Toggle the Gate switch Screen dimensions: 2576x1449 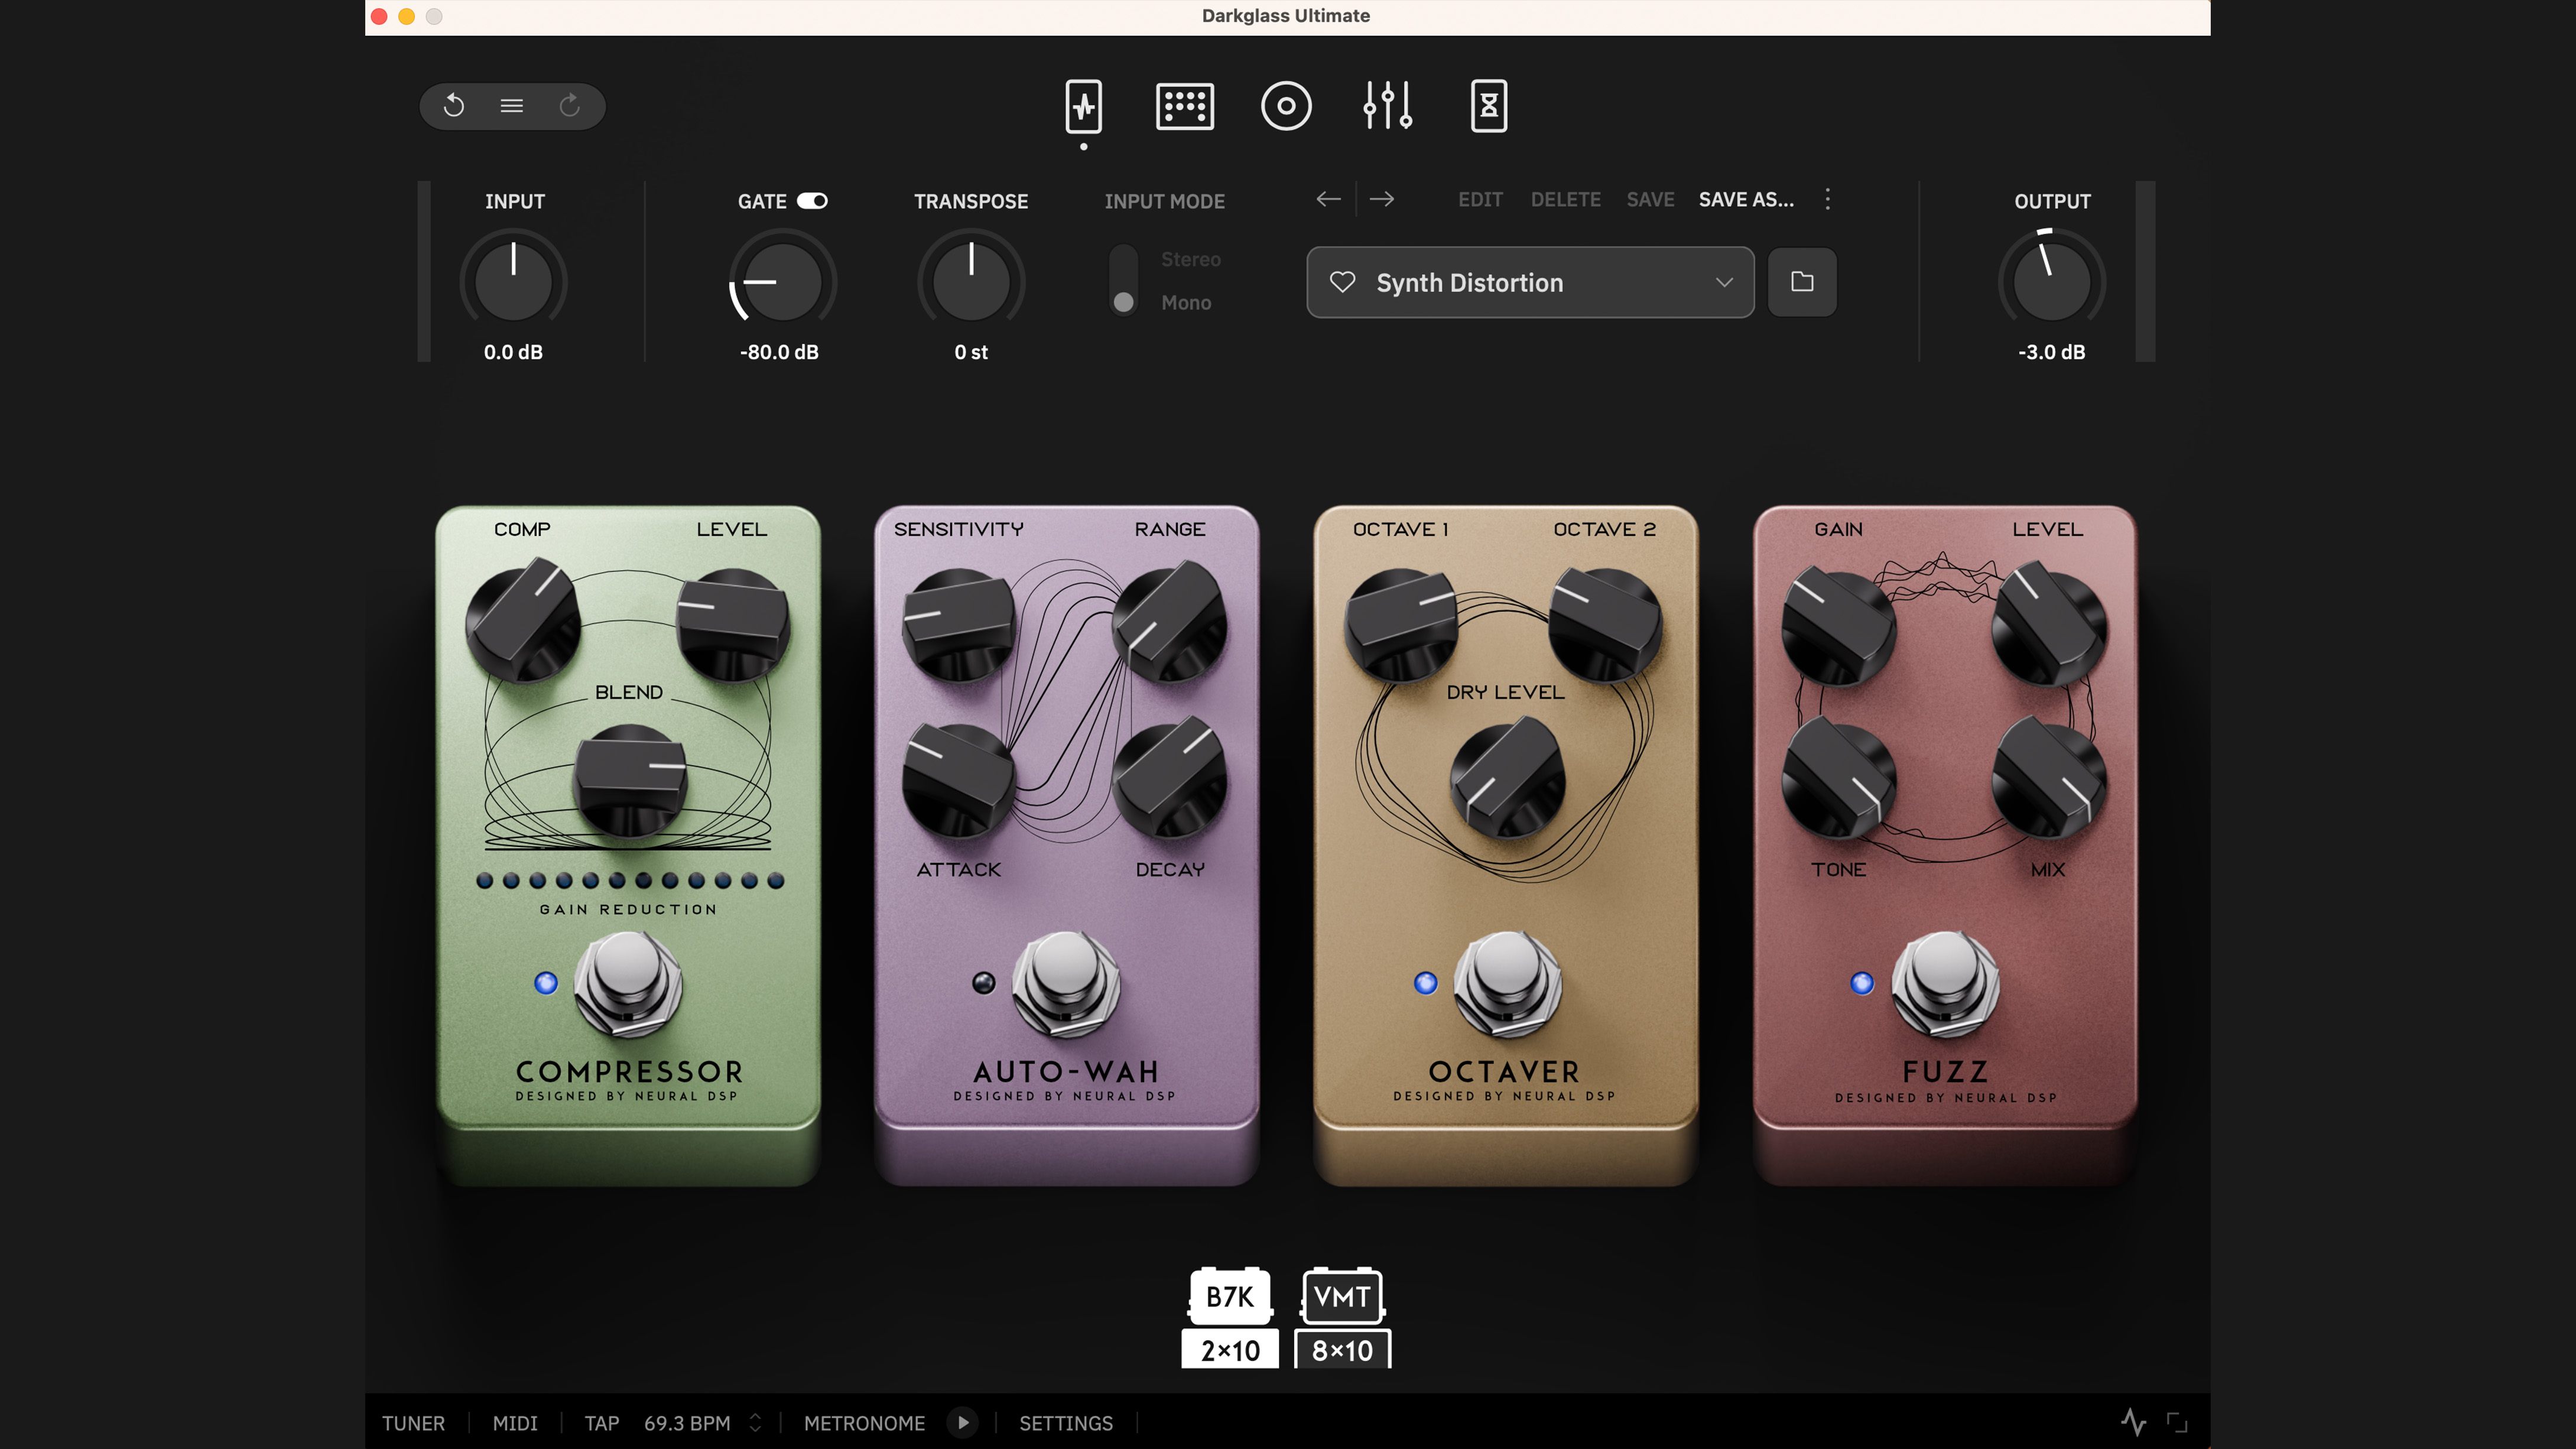pyautogui.click(x=812, y=201)
